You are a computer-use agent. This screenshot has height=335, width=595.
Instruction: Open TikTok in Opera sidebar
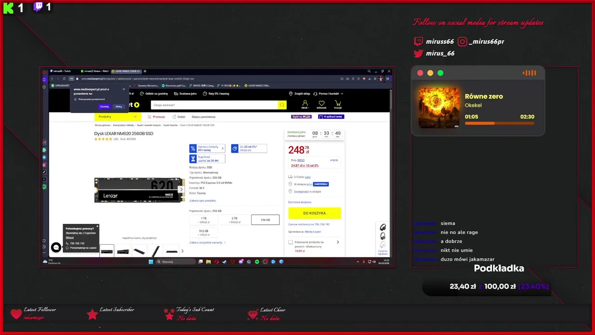tap(44, 172)
